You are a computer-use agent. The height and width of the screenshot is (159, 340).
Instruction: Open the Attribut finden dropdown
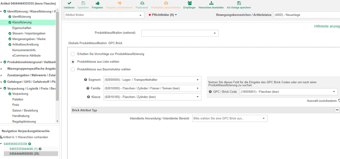(104, 15)
